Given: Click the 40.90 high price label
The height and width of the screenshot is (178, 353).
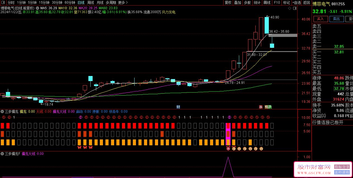Looking at the screenshot, I should pos(274,17).
